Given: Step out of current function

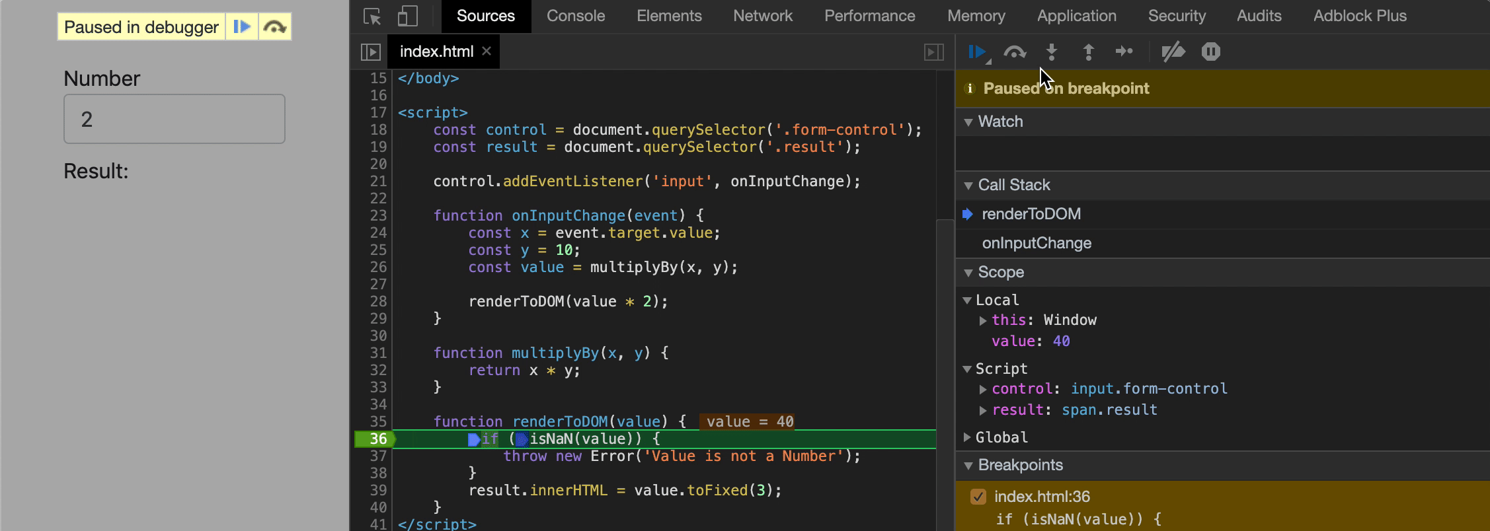Looking at the screenshot, I should tap(1088, 52).
